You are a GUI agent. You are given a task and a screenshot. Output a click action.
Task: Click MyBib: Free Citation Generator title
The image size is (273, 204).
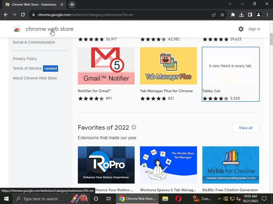(230, 190)
